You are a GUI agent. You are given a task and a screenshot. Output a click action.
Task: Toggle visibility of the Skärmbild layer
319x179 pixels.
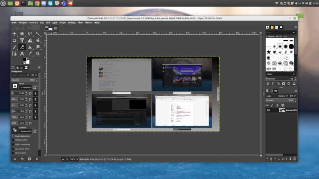pyautogui.click(x=268, y=110)
